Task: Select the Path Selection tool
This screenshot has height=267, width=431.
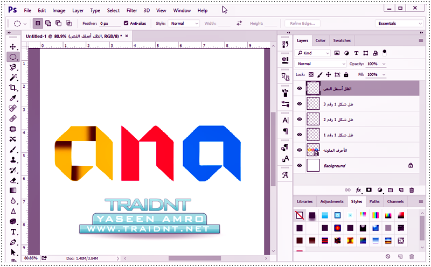Action: pos(12,252)
